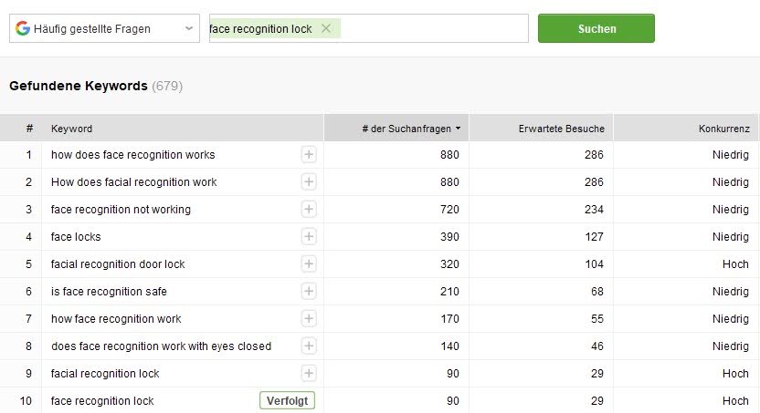Click inside the keyword search input field
Viewport: 760px width, 413px height.
434,28
